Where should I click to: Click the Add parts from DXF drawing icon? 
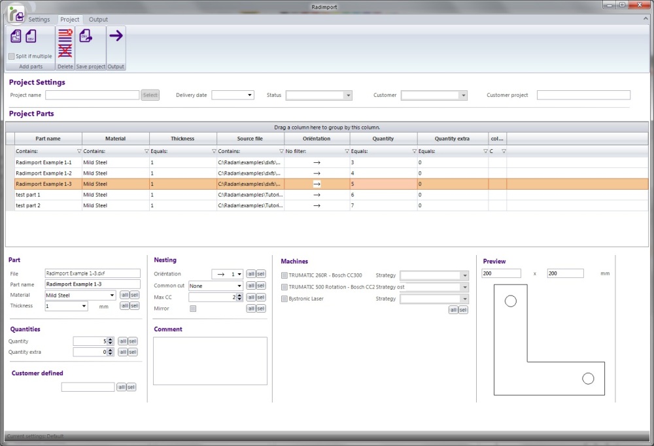coord(17,37)
